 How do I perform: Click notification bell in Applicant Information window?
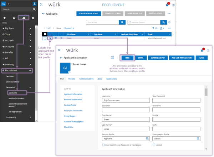click(x=202, y=51)
